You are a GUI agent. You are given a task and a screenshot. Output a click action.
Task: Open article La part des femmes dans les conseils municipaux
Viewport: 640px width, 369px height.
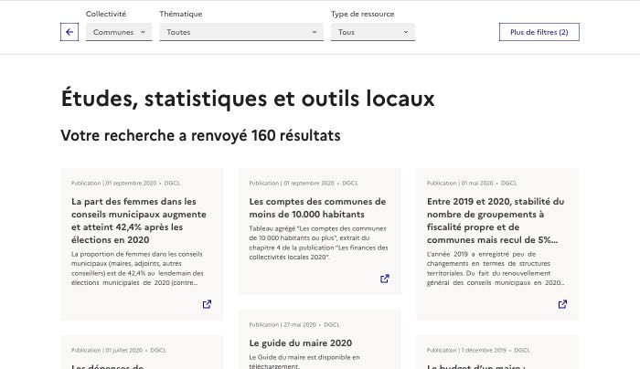pos(139,221)
